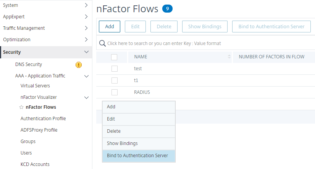Click the search magnifier icon

click(x=102, y=43)
